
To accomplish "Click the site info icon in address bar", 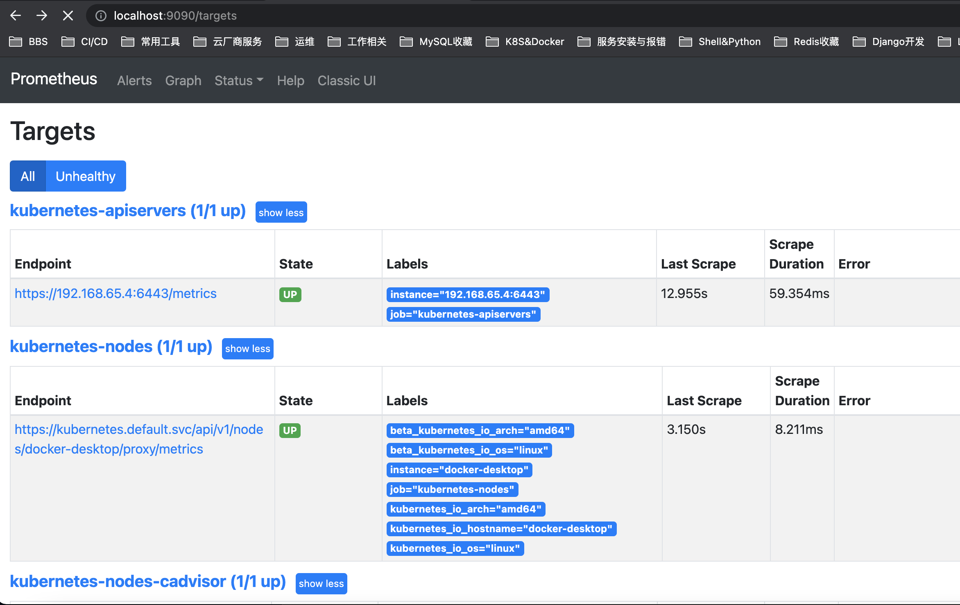I will (x=101, y=16).
